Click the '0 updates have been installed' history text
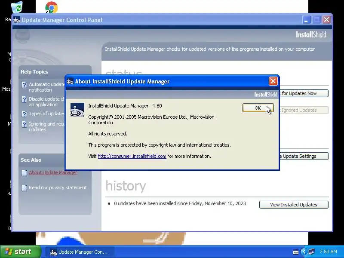The image size is (344, 258). pos(180,203)
